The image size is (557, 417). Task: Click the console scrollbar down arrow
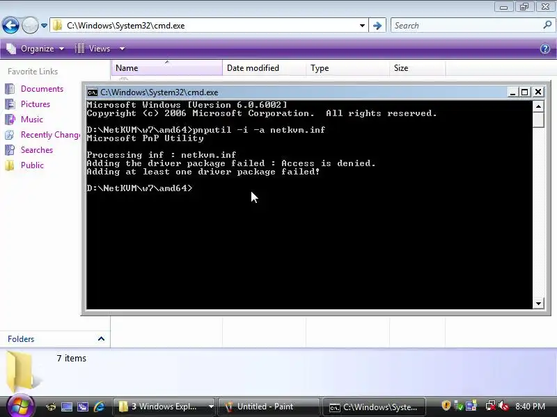click(x=538, y=304)
